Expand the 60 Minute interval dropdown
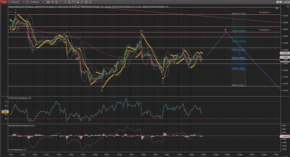The height and width of the screenshot is (157, 290). coord(43,2)
